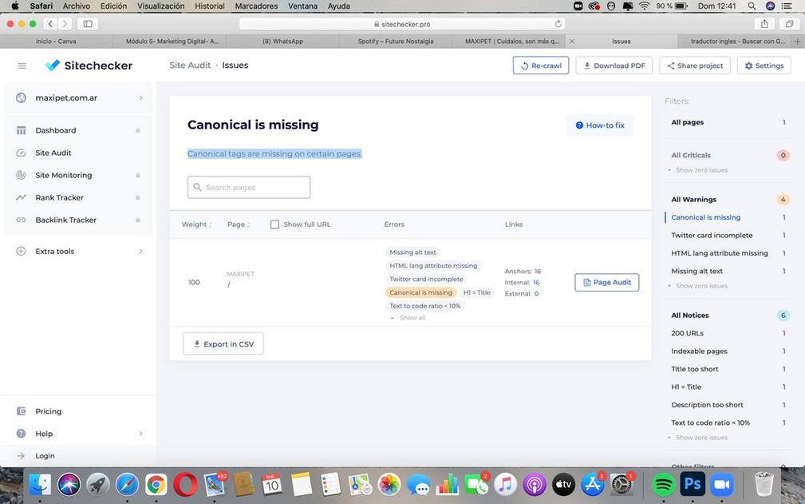Open Opera from the dock

(x=185, y=485)
